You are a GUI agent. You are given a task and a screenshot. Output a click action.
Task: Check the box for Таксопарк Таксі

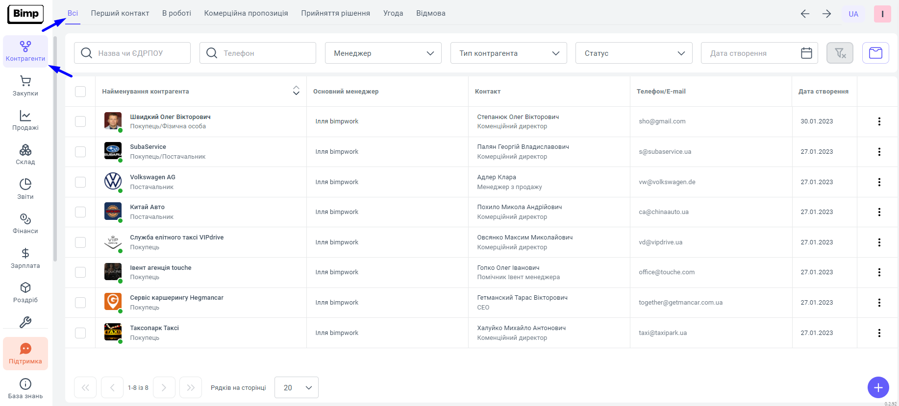[x=80, y=333]
